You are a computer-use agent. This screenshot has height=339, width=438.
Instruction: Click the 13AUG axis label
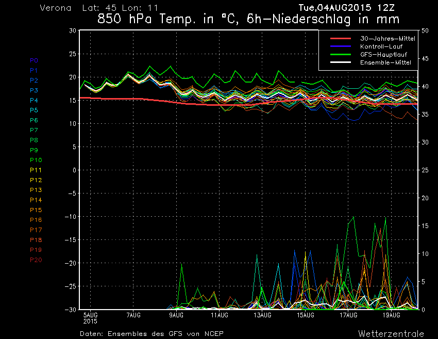[x=263, y=315]
